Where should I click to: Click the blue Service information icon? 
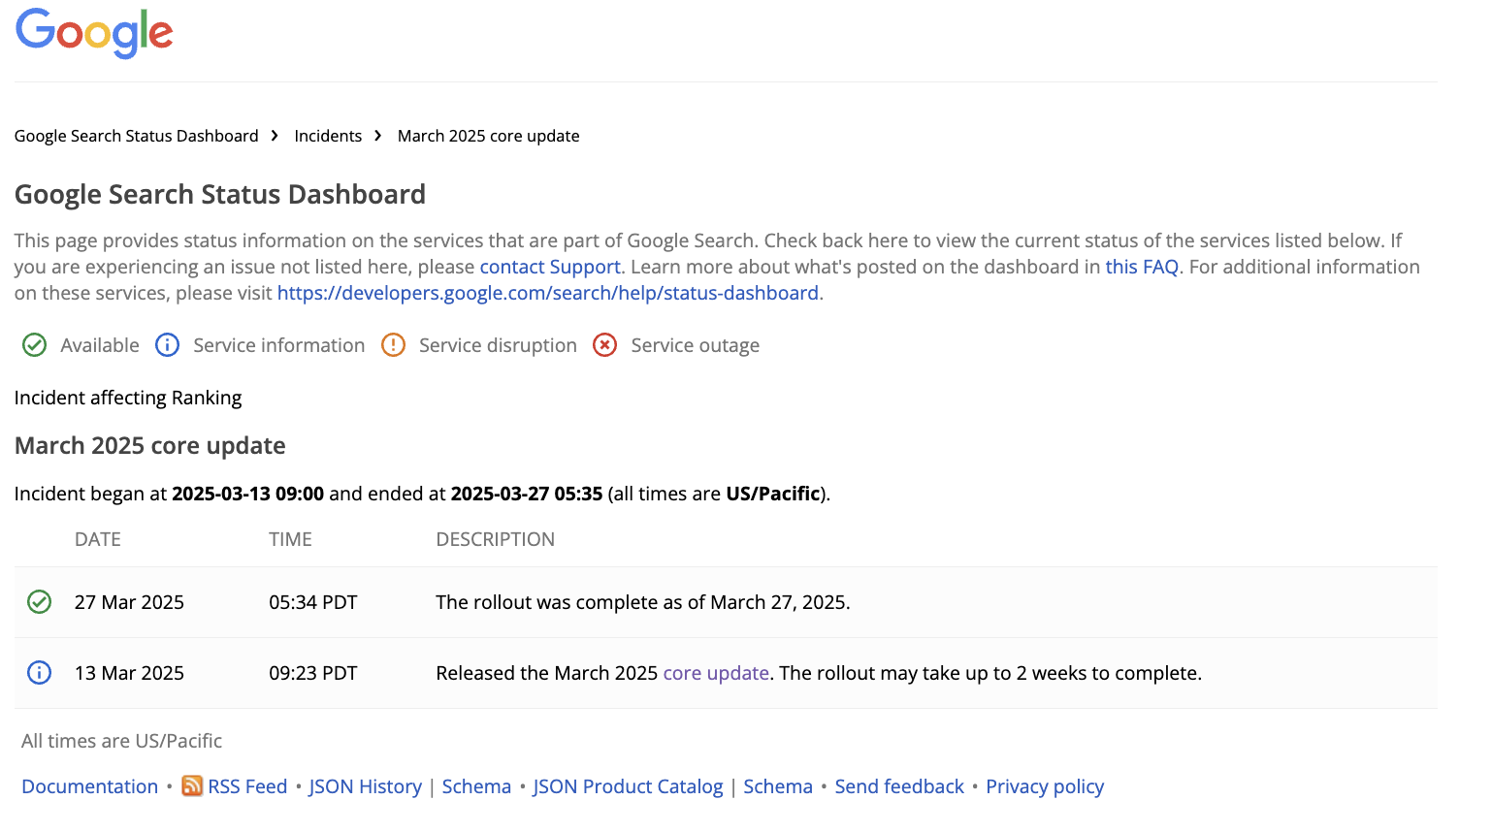(x=167, y=344)
